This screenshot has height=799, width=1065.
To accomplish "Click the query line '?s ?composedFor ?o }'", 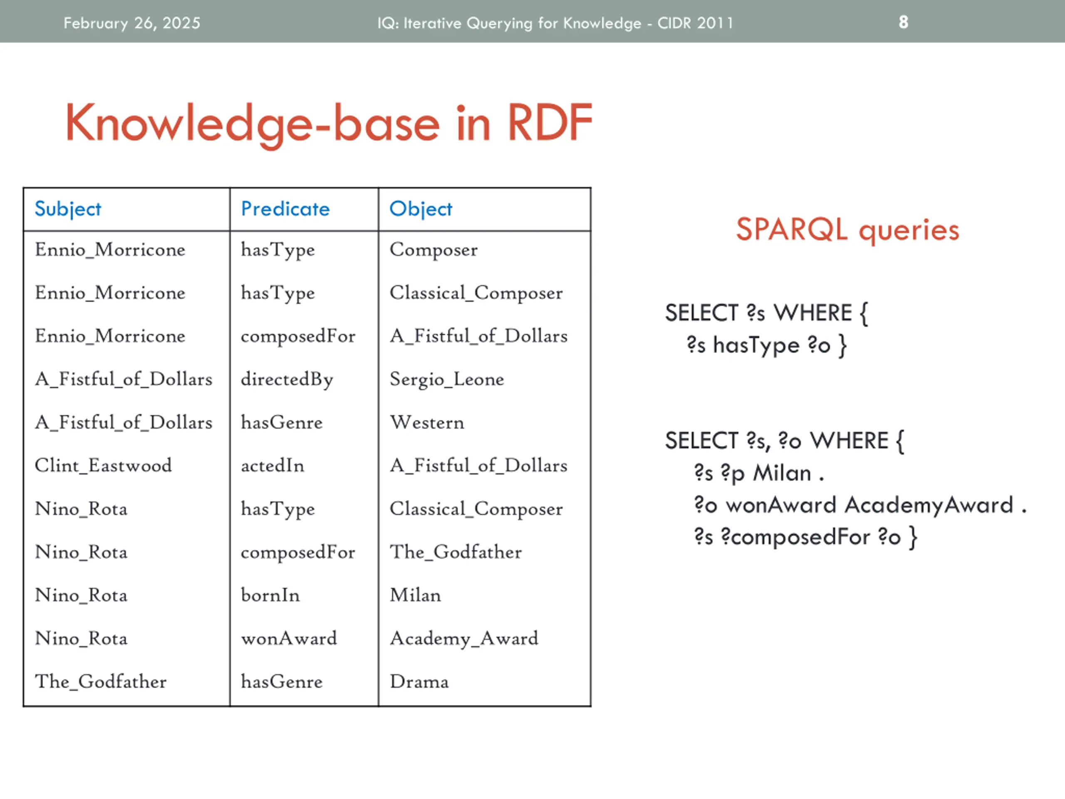I will tap(805, 537).
